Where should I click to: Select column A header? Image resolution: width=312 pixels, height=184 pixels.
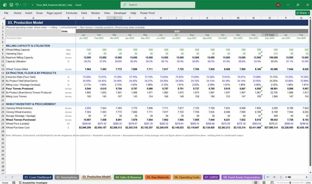(x=33, y=18)
